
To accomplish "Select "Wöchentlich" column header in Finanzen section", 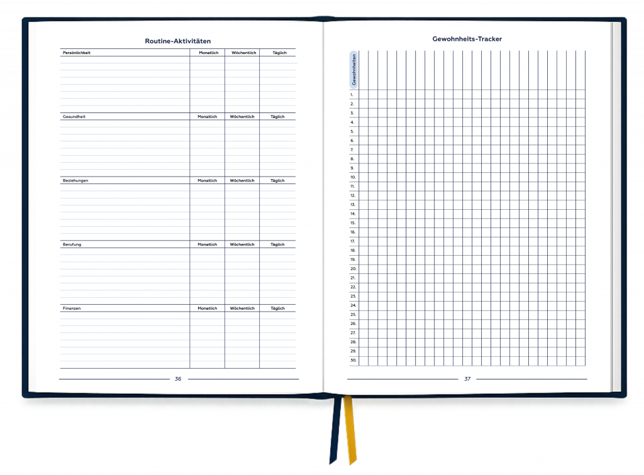I will click(242, 308).
